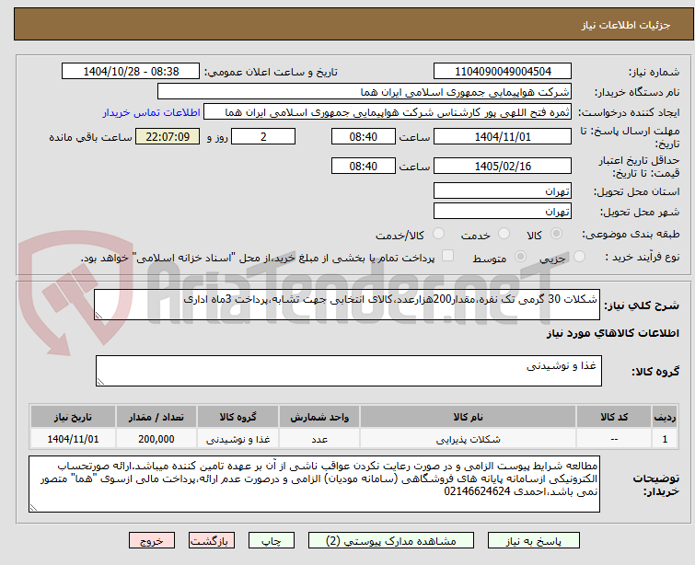Toggle the اسناد خزانه اسلامی payment checkbox

pos(448,256)
